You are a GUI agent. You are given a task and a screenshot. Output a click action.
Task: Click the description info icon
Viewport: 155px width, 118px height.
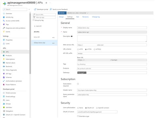[x=72, y=36]
